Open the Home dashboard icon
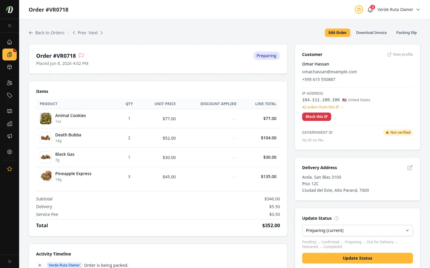Viewport: 430px width, 268px height. point(10,42)
